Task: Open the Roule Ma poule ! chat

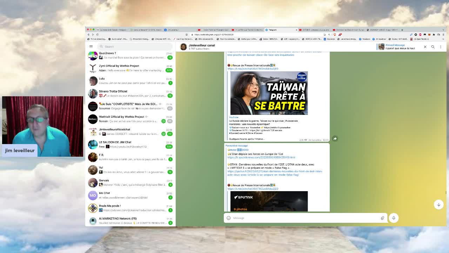Action: tap(130, 208)
